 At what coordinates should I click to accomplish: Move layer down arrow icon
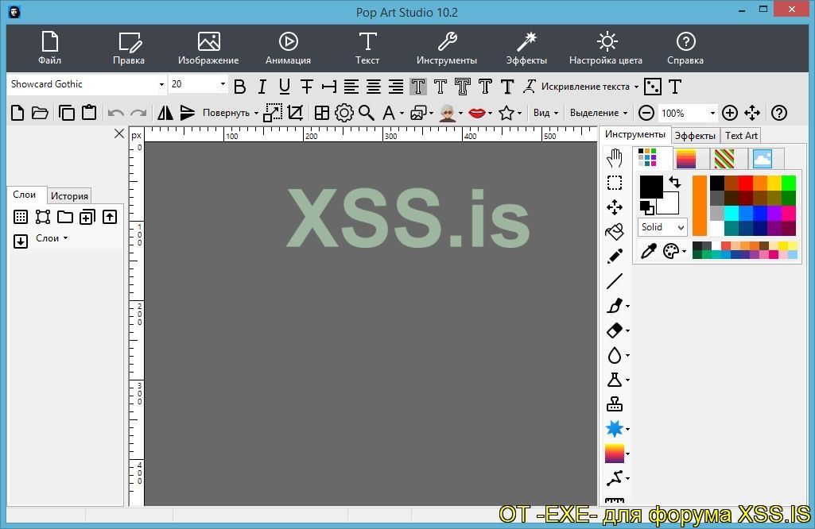tap(20, 241)
